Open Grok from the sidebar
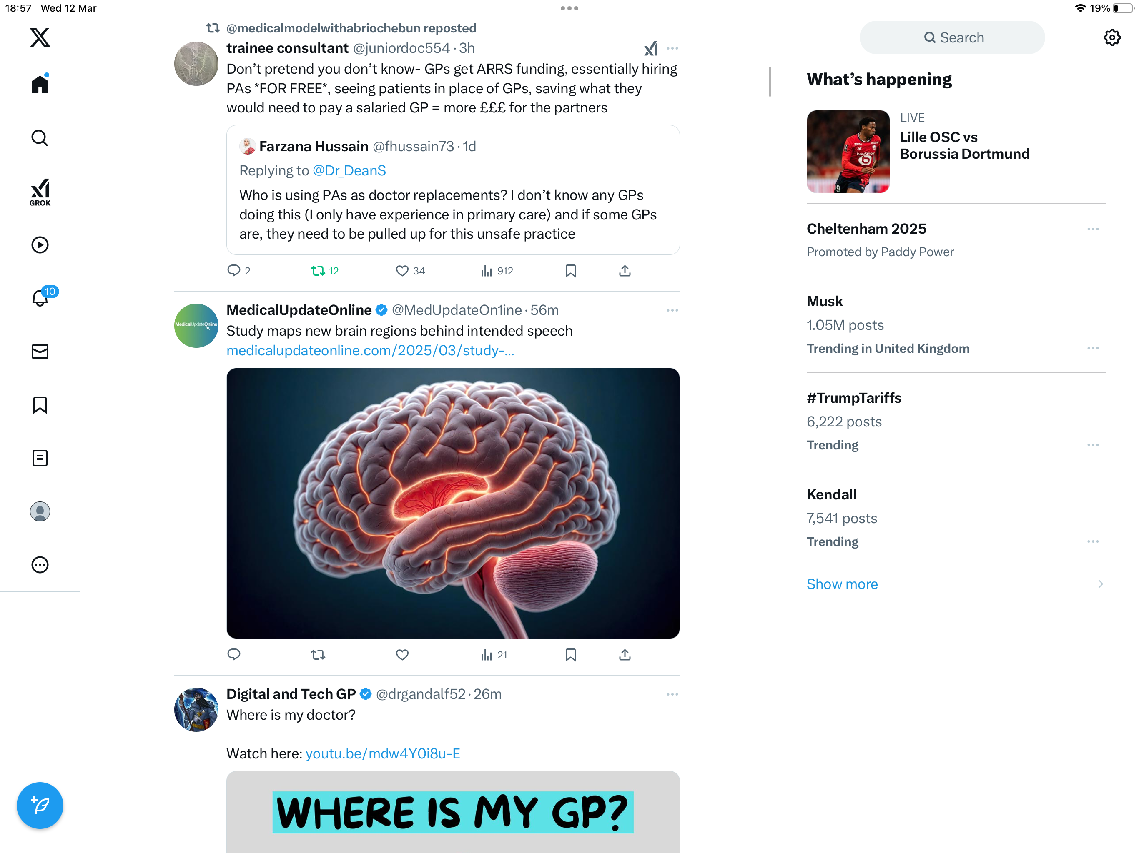The image size is (1139, 853). point(40,192)
